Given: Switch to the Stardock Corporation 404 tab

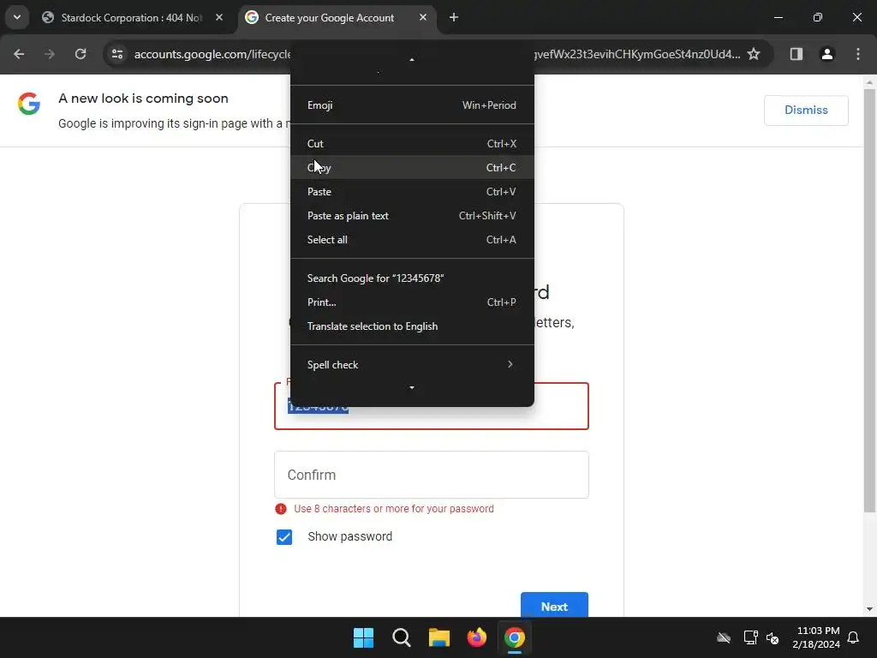Looking at the screenshot, I should point(131,18).
